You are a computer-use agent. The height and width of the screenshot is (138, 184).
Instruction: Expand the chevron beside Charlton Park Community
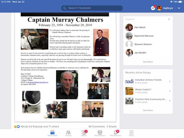point(170,101)
